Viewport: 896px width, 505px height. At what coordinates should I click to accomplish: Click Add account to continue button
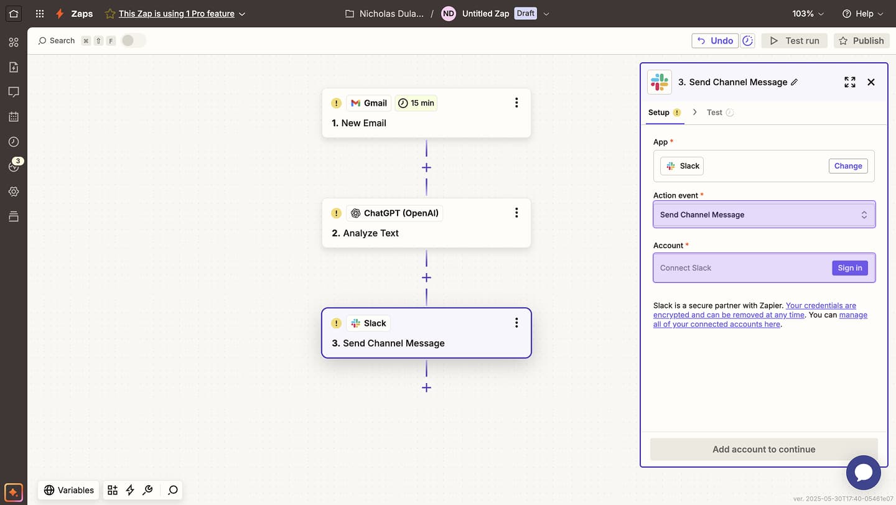(x=764, y=449)
